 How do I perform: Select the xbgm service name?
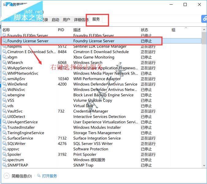[x=12, y=57]
